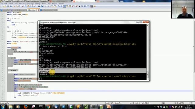
Task: Click the Print toolbar icon
Action: pyautogui.click(x=19, y=6)
